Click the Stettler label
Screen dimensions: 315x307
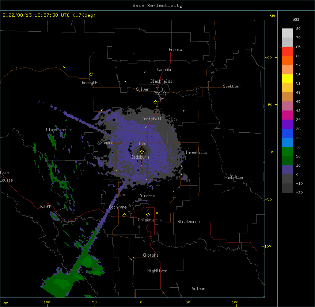[x=232, y=86]
